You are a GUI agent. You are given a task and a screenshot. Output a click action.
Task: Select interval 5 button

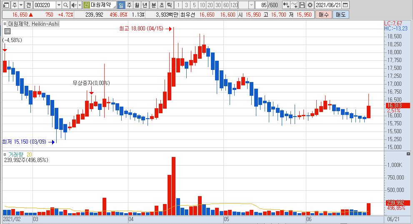click(194, 5)
